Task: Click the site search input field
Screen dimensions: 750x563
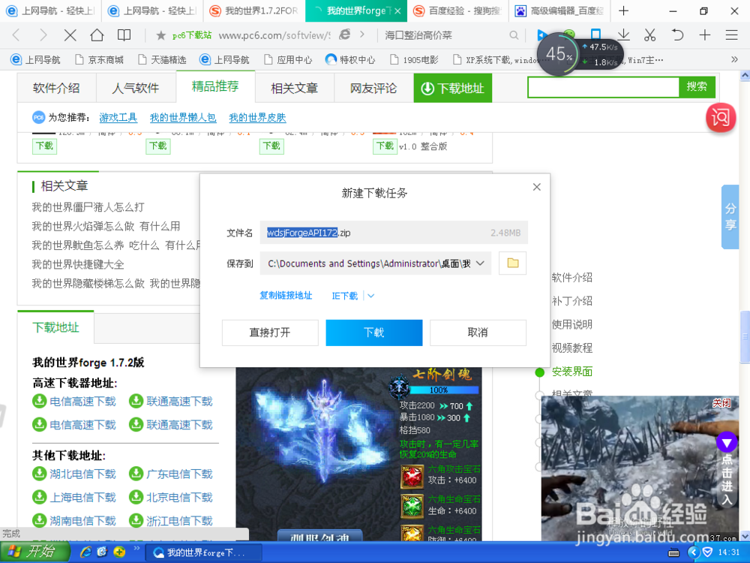Action: [603, 87]
